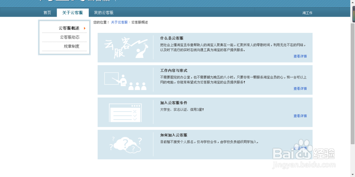Viewport: 355px width, 177px height.
Task: Click the page vertical scrollbar thumb
Action: [x=353, y=83]
